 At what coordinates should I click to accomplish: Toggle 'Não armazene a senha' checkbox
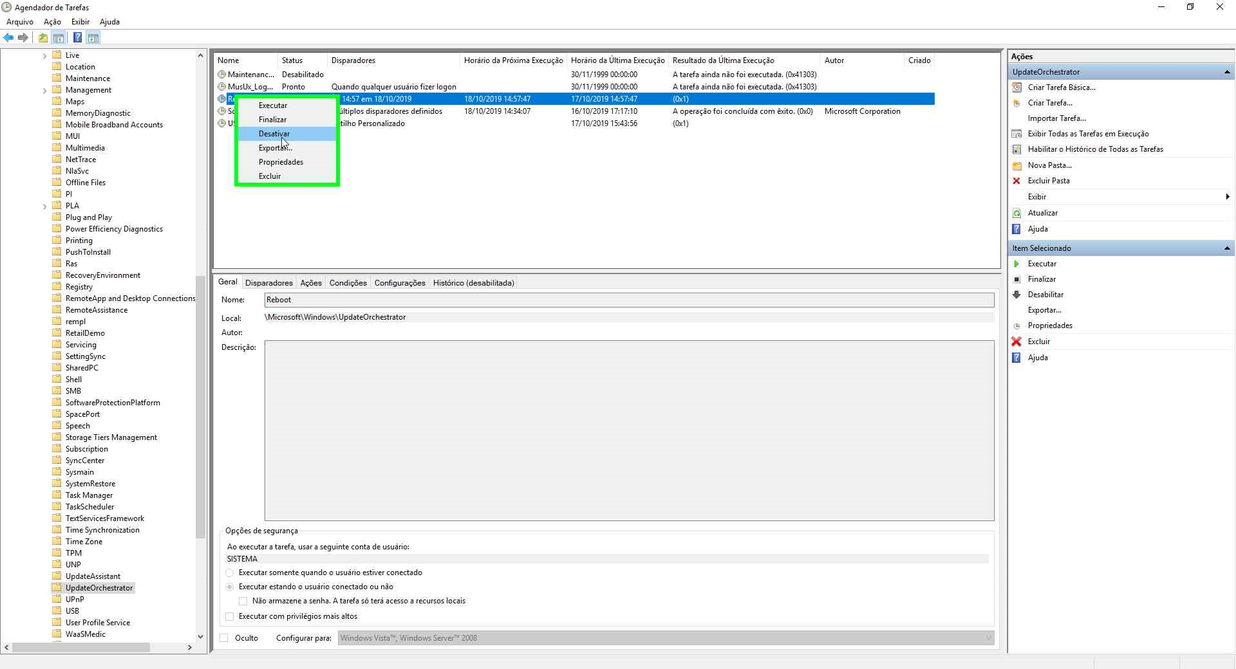pyautogui.click(x=243, y=601)
